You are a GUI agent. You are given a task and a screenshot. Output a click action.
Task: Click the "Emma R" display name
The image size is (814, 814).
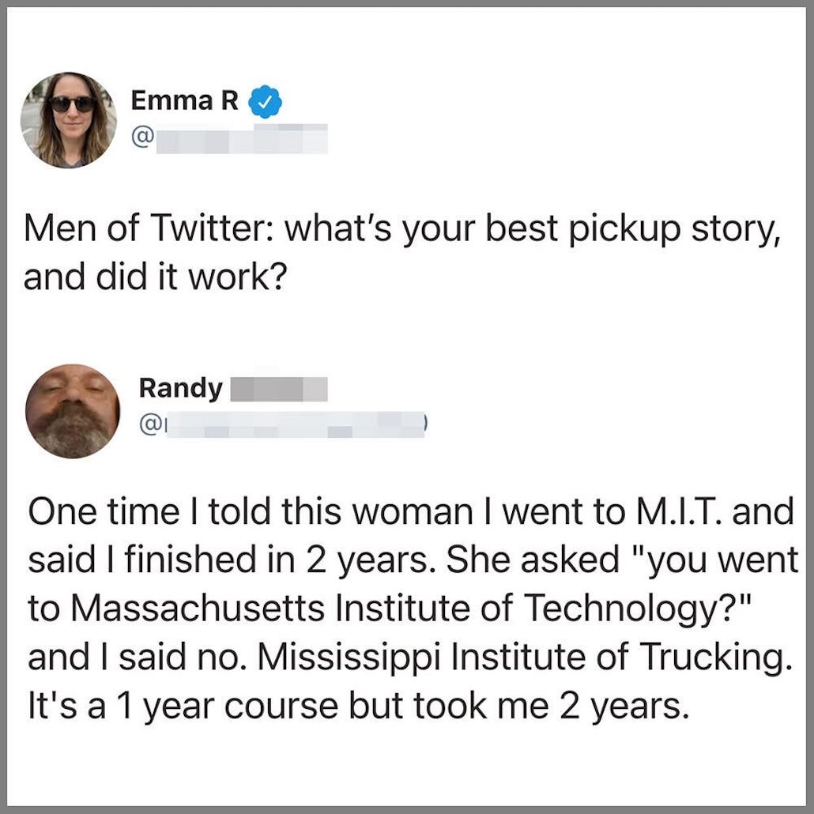[x=184, y=100]
